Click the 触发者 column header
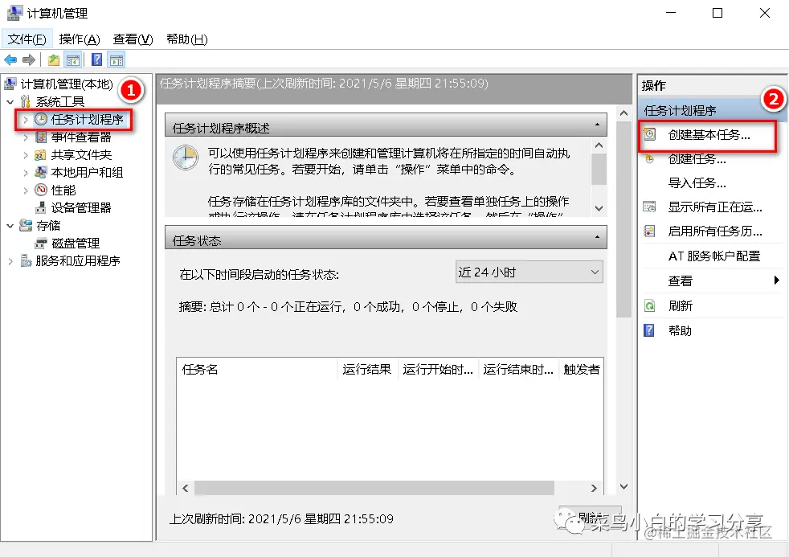 pyautogui.click(x=582, y=369)
